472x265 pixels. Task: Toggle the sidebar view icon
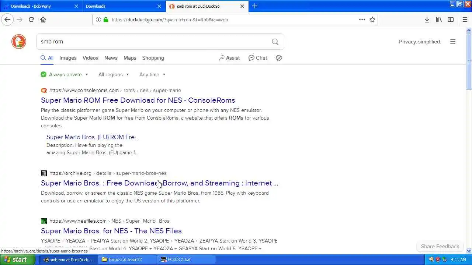(451, 20)
